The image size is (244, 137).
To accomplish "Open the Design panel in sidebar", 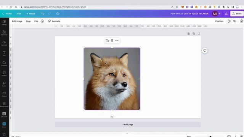I will pyautogui.click(x=4, y=22).
